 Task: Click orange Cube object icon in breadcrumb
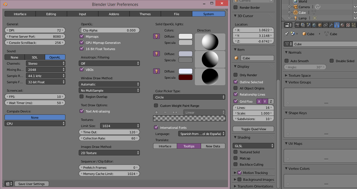pos(304,34)
